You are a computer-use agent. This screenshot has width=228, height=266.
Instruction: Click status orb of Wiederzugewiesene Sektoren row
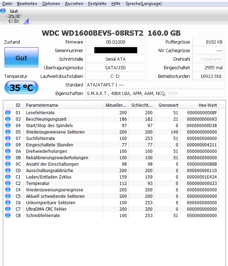click(8, 132)
